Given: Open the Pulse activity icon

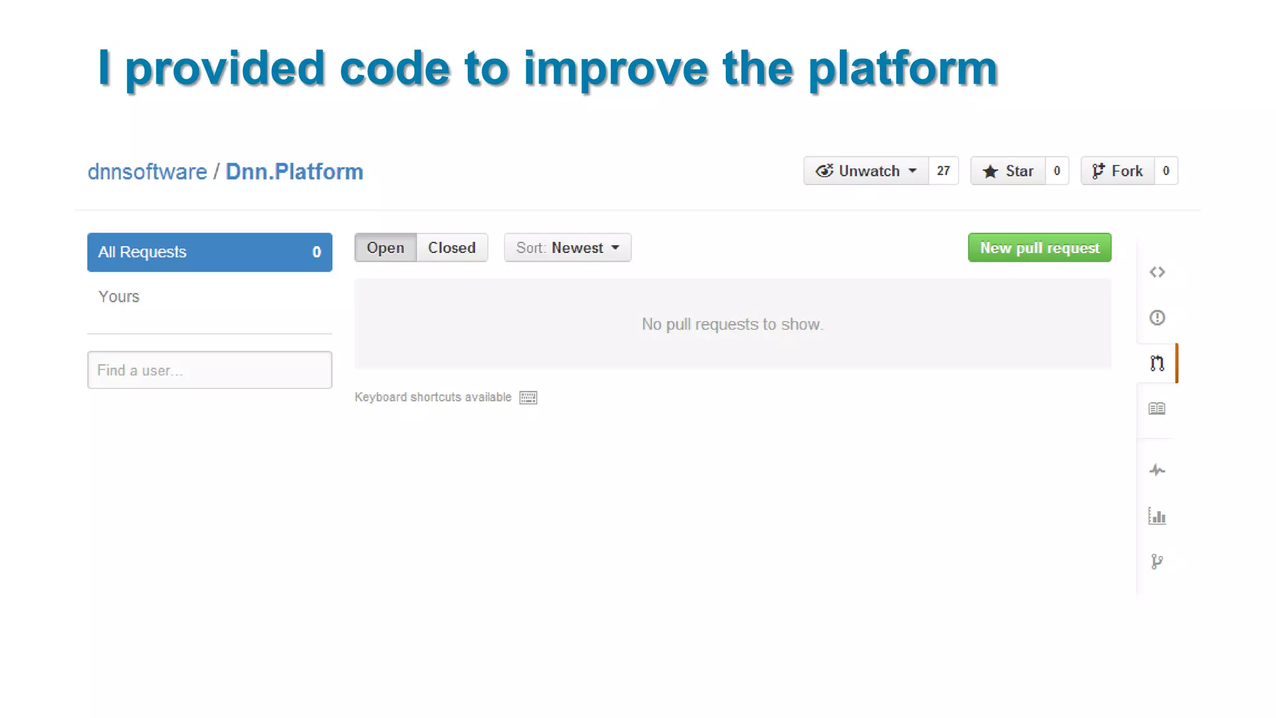Looking at the screenshot, I should coord(1157,470).
